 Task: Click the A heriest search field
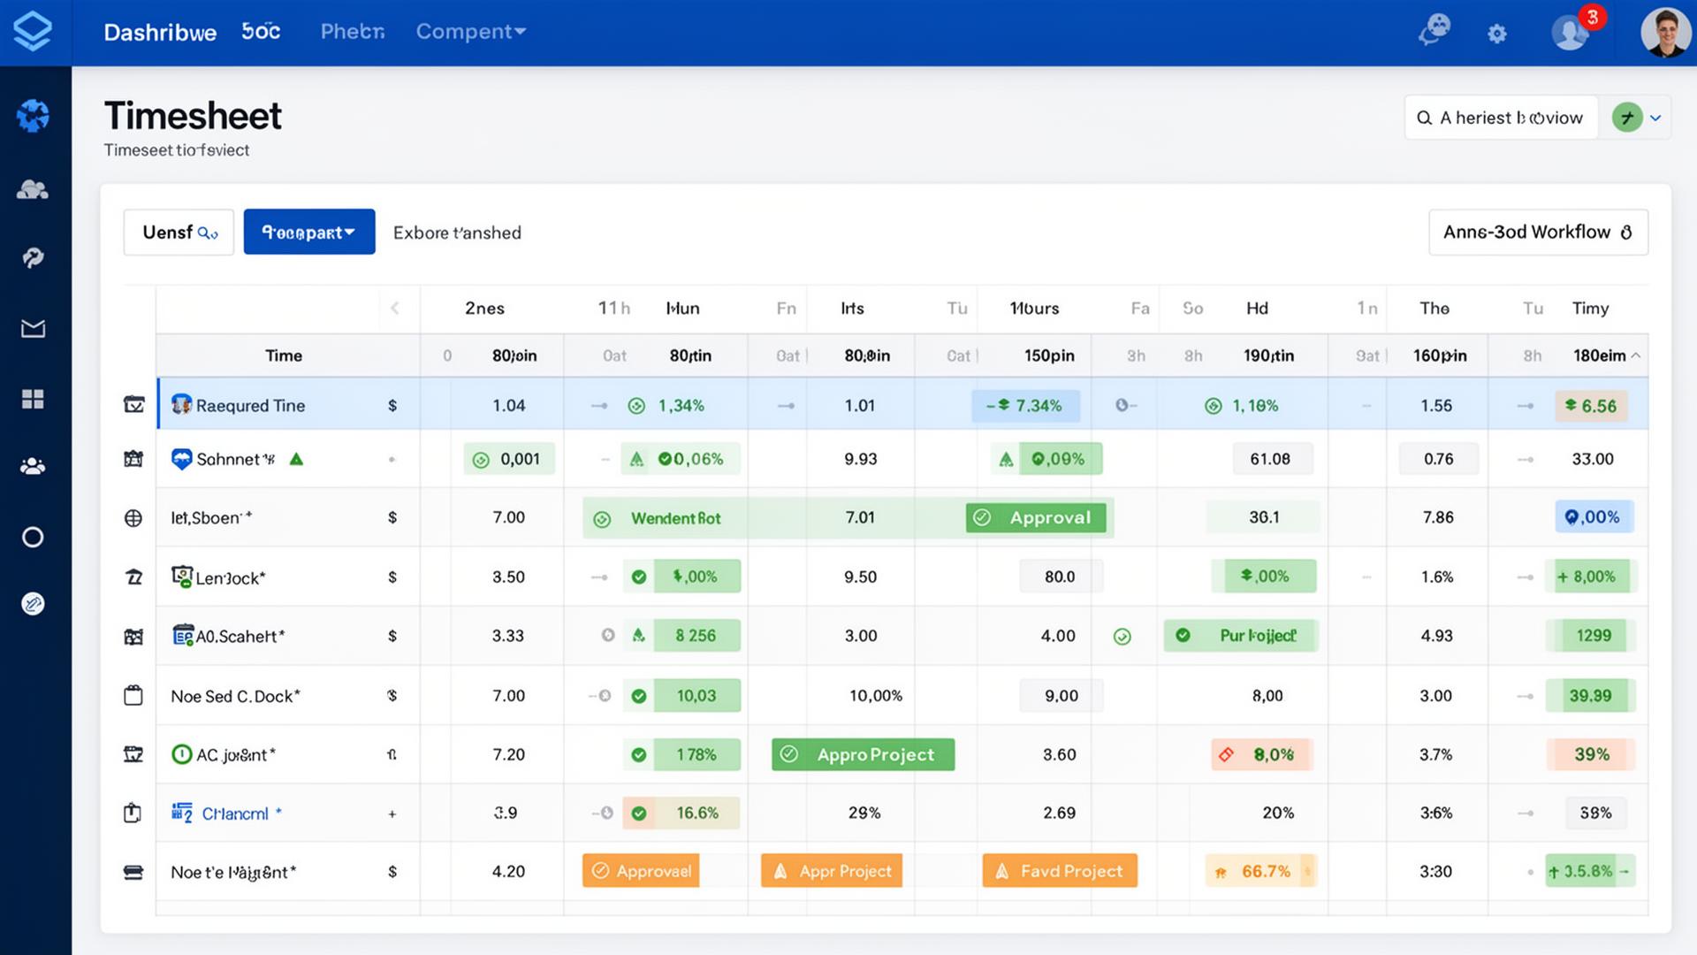point(1501,118)
